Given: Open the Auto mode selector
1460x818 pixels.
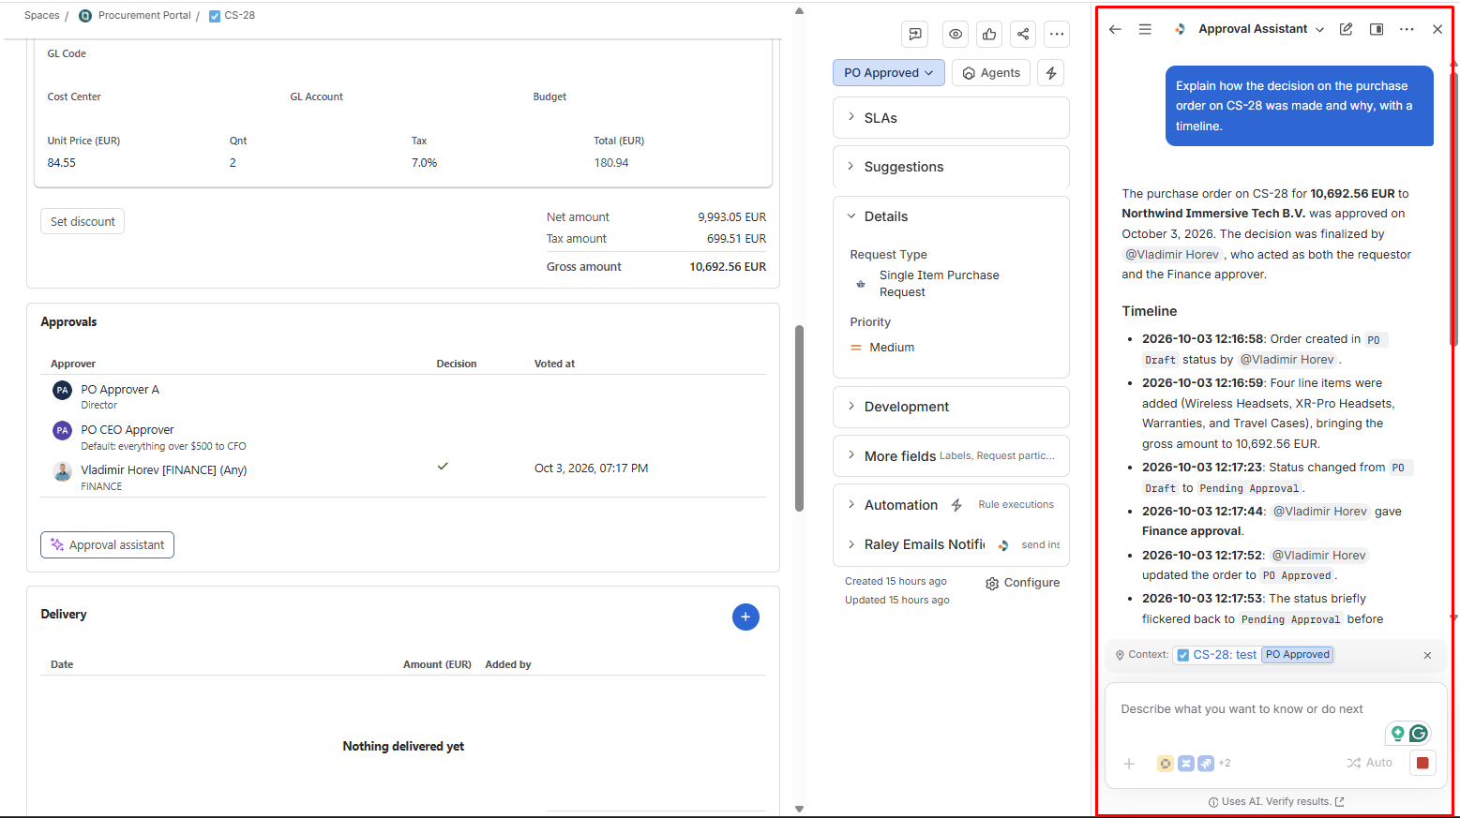Looking at the screenshot, I should [1369, 763].
